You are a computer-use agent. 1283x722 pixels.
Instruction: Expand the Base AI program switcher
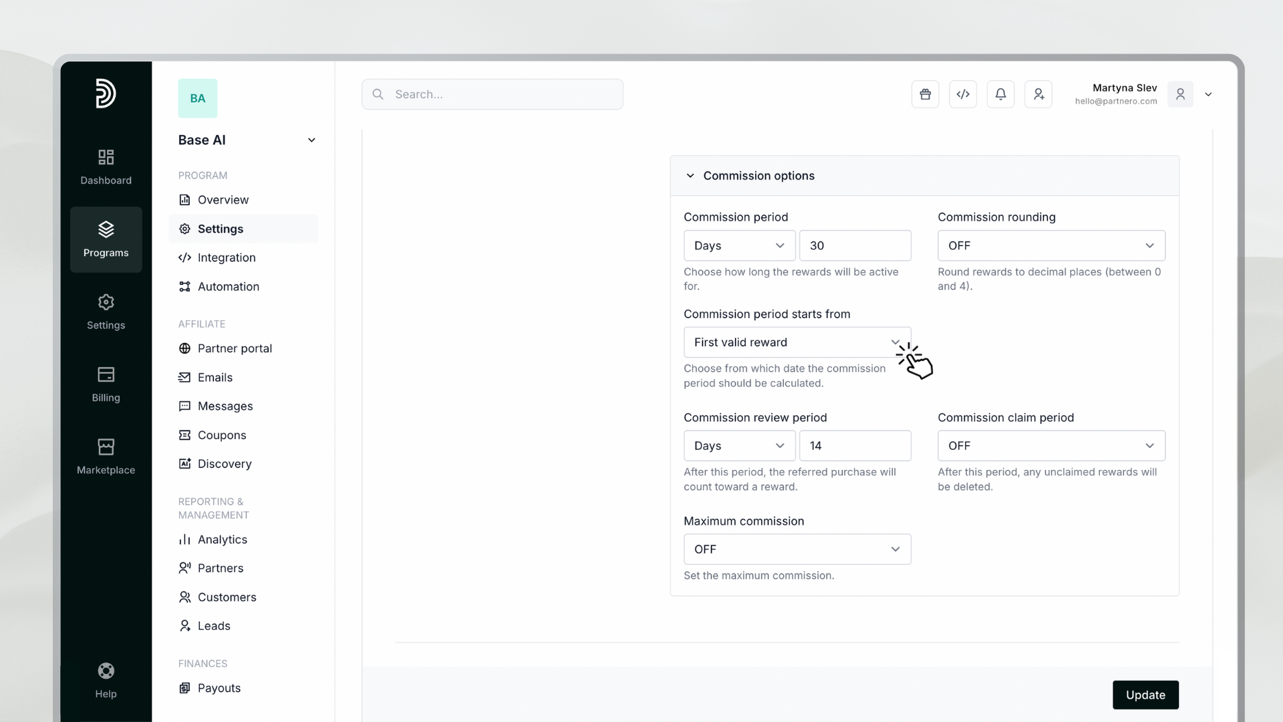(x=311, y=140)
